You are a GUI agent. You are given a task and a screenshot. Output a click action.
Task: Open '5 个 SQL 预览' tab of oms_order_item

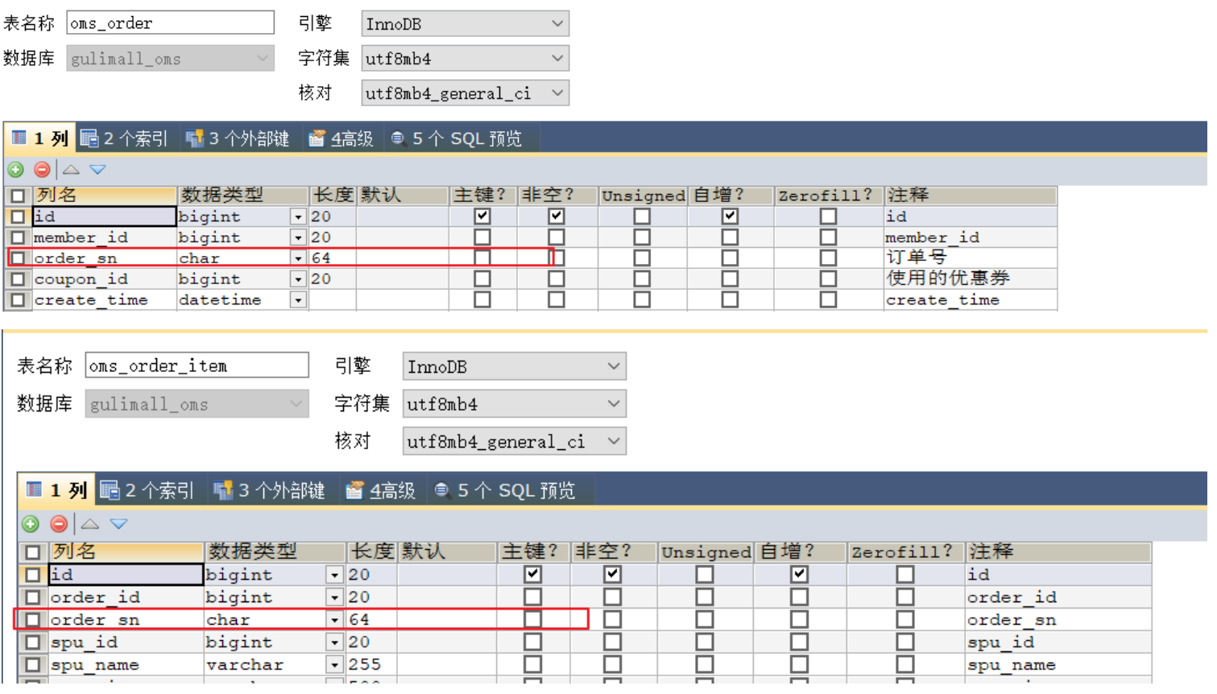coord(506,490)
